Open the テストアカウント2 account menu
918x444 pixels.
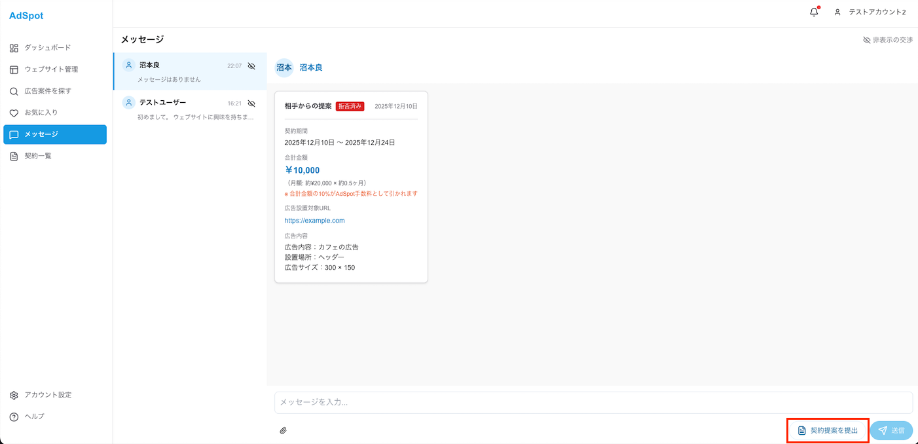pyautogui.click(x=870, y=12)
